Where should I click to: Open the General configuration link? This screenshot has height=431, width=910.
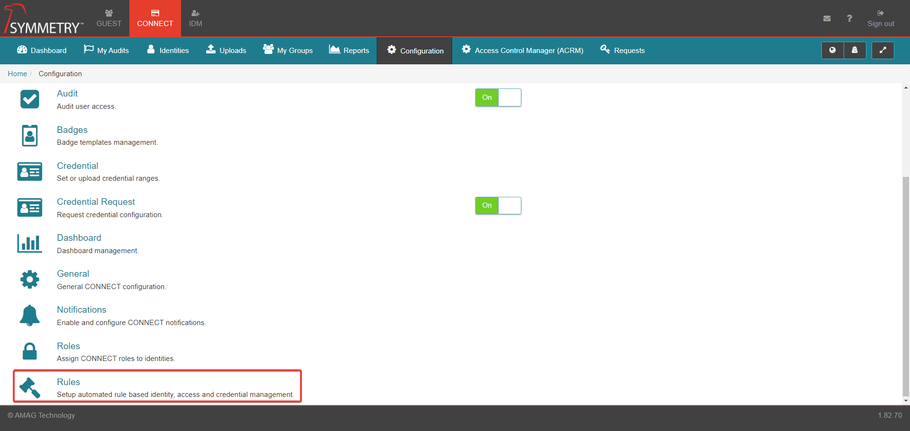pos(73,274)
